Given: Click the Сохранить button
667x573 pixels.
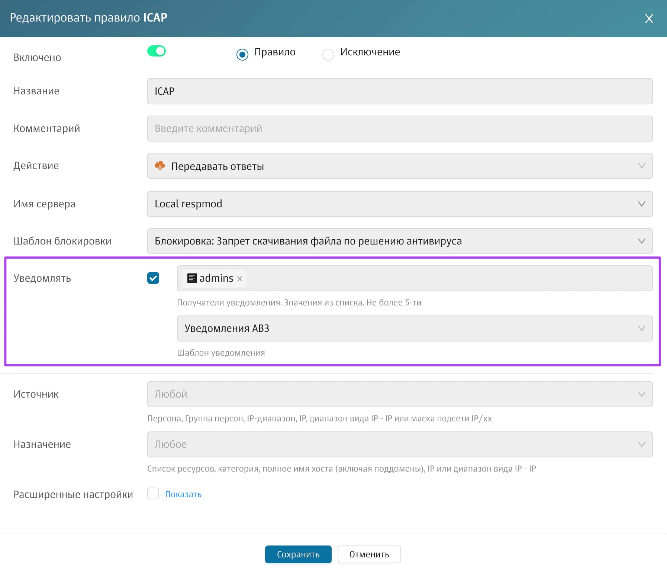Looking at the screenshot, I should point(298,554).
